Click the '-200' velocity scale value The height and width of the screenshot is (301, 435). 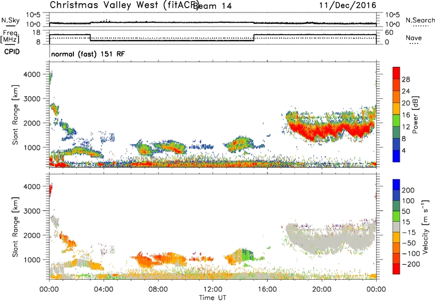click(411, 264)
